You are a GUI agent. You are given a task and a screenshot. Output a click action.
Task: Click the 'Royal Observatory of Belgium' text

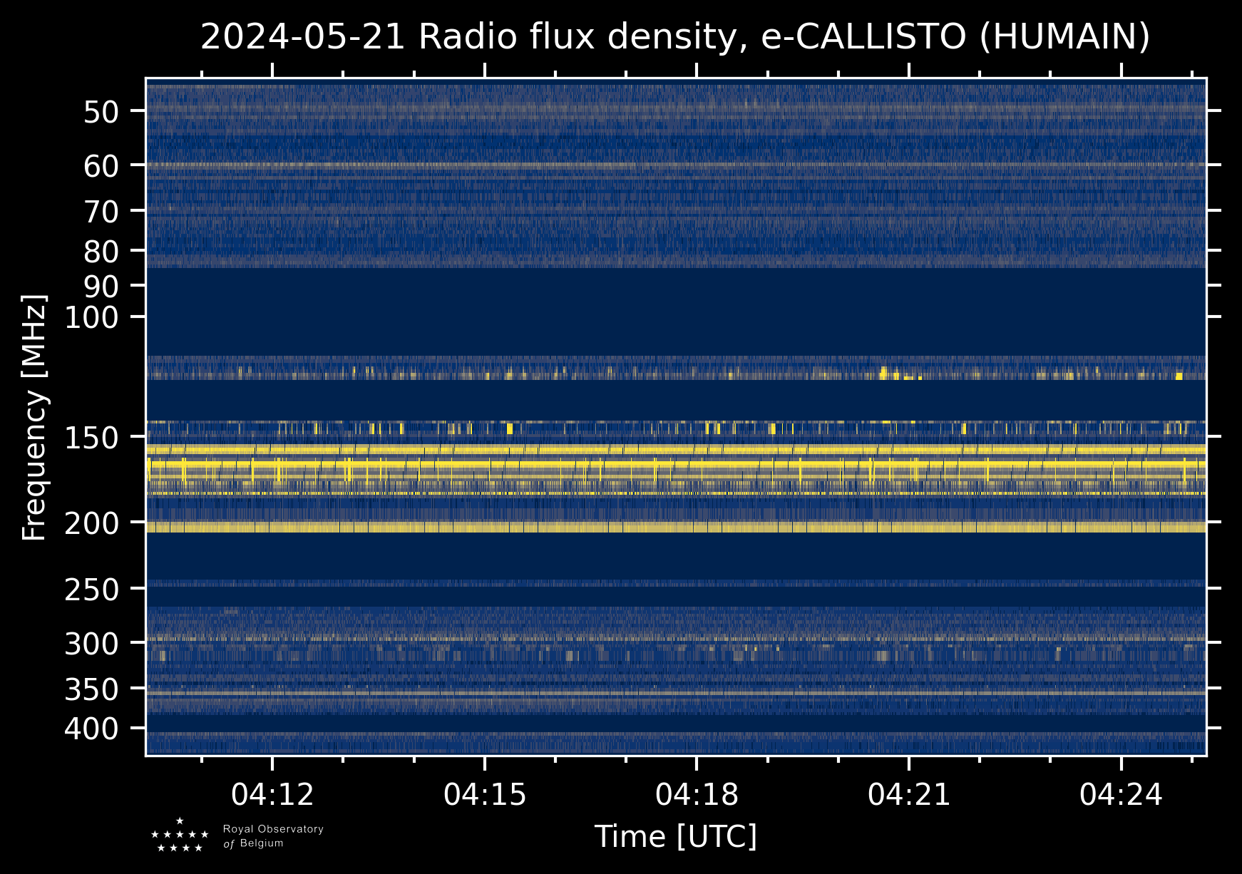click(272, 836)
